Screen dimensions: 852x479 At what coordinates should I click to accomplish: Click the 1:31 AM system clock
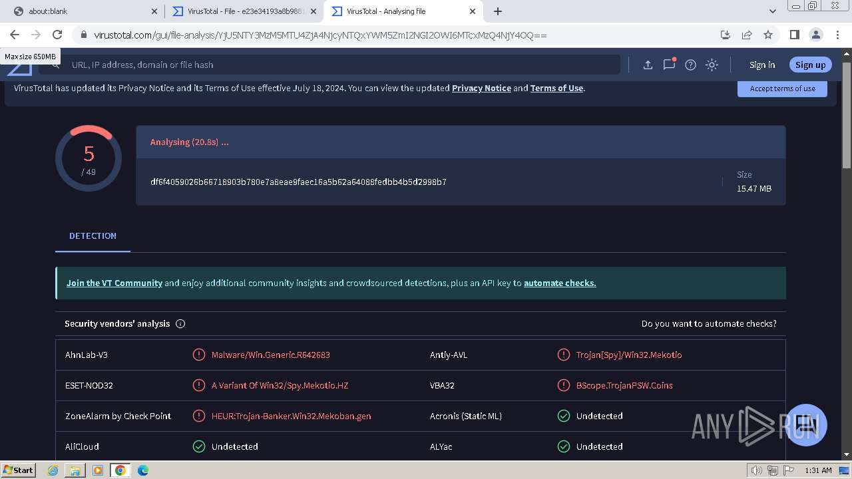818,470
